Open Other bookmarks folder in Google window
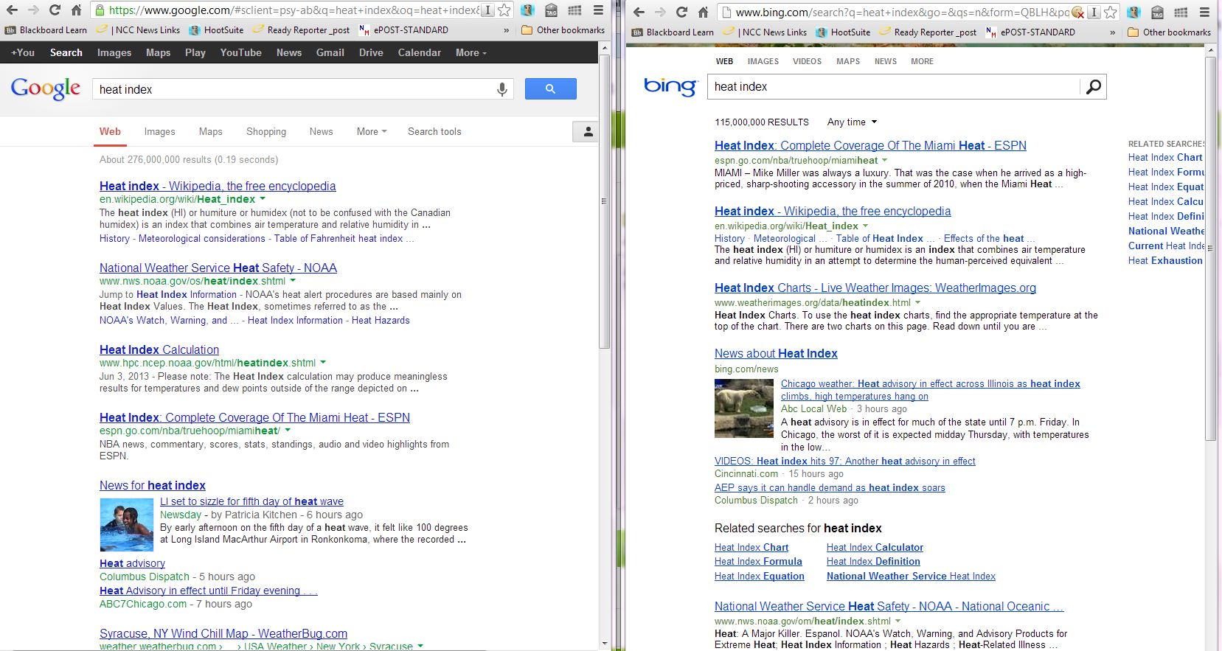This screenshot has width=1222, height=651. [x=563, y=30]
